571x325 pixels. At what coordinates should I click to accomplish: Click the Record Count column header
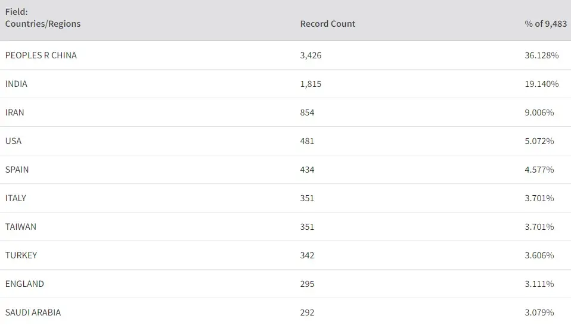[x=327, y=24]
